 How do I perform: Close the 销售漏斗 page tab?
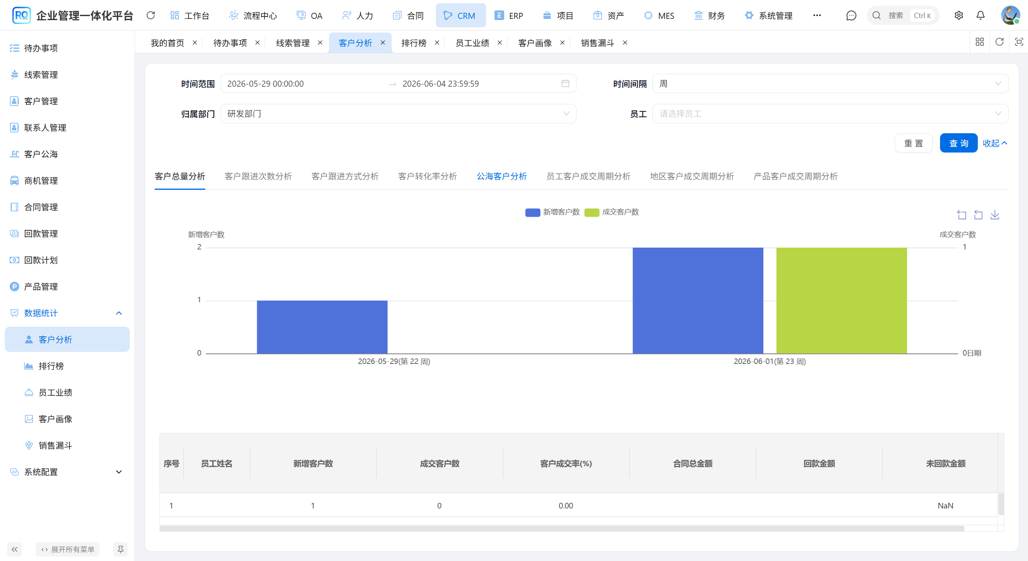pos(625,43)
